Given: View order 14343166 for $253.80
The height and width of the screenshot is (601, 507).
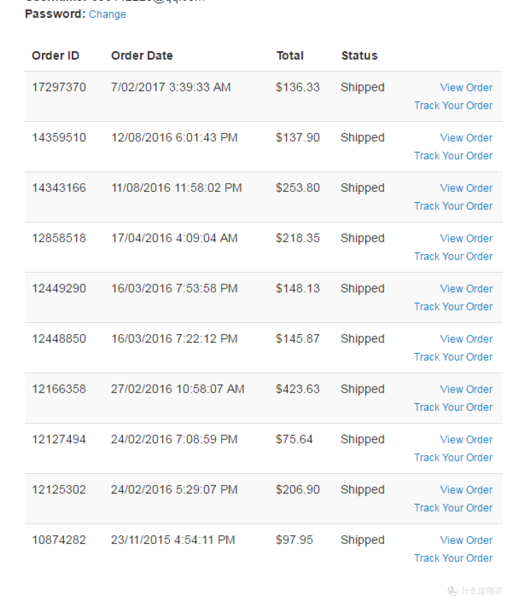Looking at the screenshot, I should tap(466, 188).
